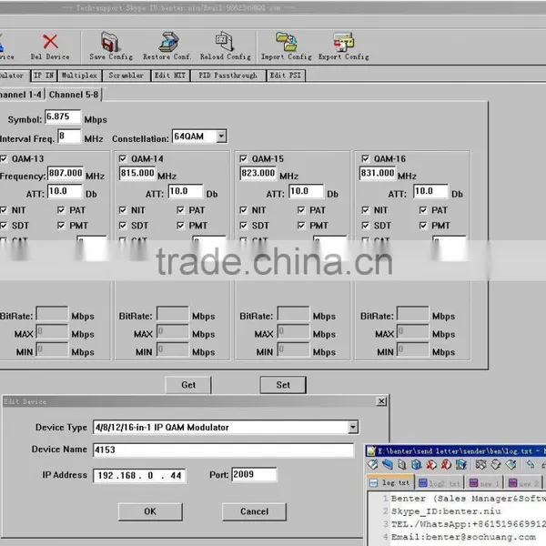This screenshot has height=546, width=546.
Task: Expand the Device Type dropdown arrow
Action: [x=353, y=427]
